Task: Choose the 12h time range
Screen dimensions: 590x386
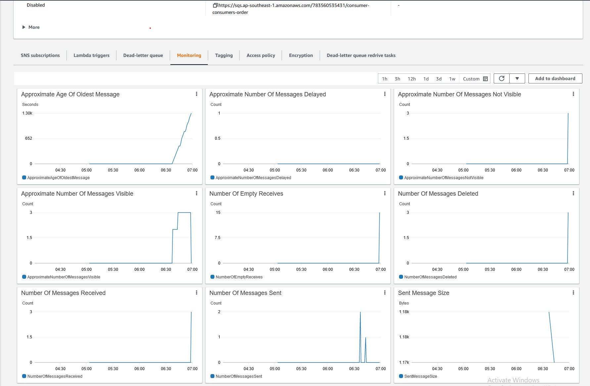Action: coord(412,79)
